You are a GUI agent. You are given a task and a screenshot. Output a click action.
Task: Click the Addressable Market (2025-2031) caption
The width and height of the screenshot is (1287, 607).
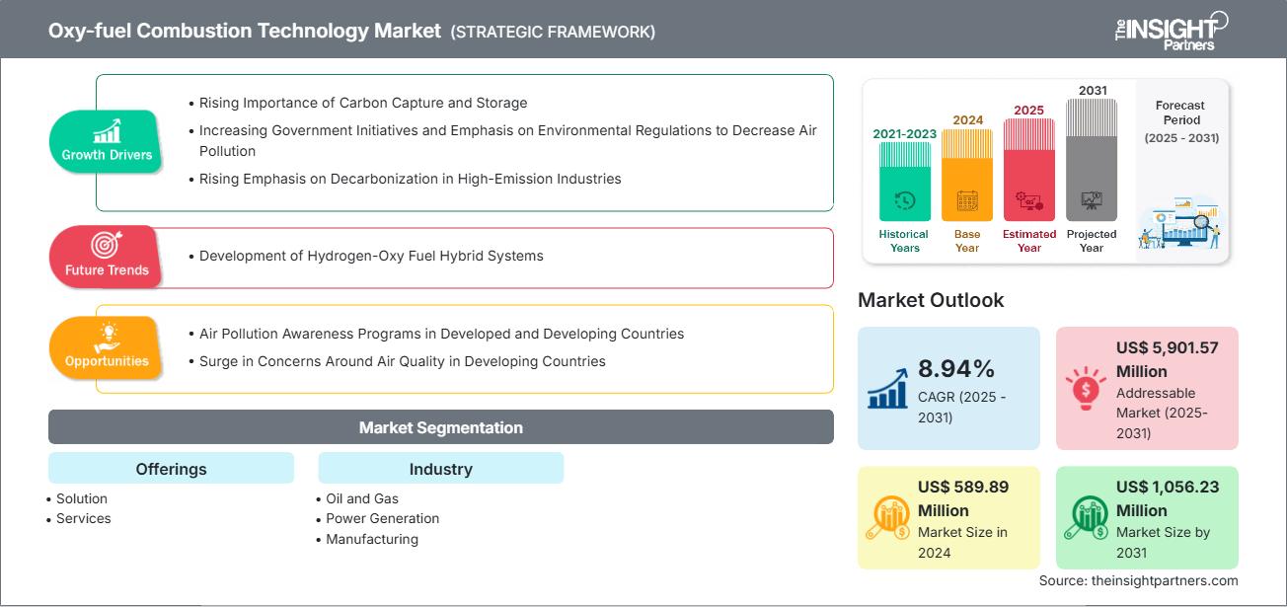1163,414
